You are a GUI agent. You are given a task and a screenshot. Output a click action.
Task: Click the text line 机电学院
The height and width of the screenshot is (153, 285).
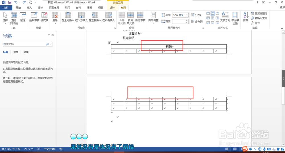[x=129, y=38]
